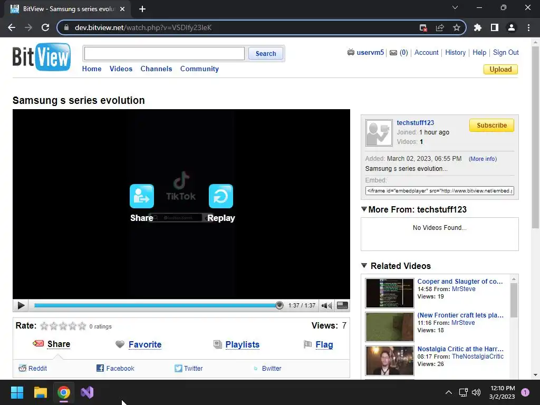The image size is (540, 405).
Task: Mute the video using the speaker icon
Action: [326, 305]
